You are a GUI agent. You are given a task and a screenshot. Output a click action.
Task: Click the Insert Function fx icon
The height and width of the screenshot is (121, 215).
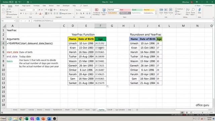click(29, 21)
